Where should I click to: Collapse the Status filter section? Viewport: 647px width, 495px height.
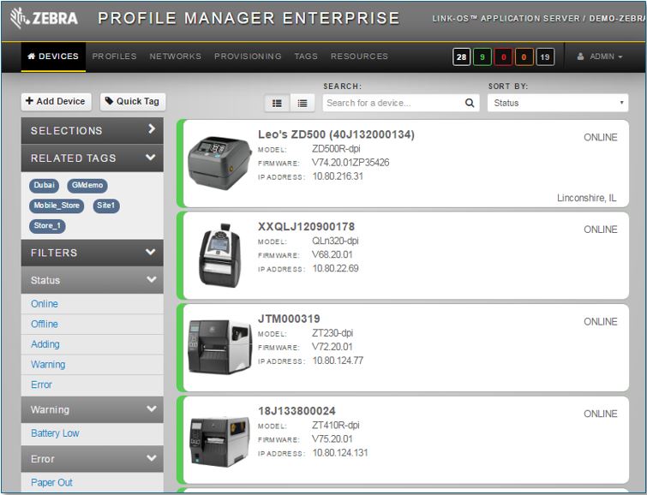[x=93, y=280]
